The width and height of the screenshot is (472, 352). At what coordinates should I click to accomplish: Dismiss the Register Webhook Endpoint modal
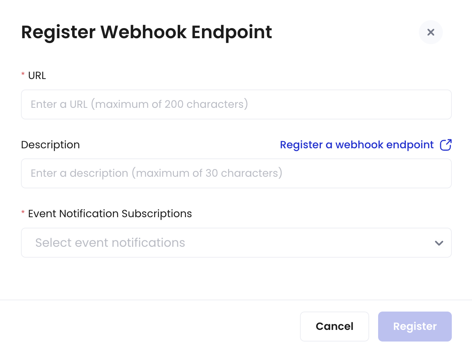430,32
